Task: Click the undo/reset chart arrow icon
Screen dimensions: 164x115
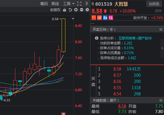Action: tap(70, 10)
